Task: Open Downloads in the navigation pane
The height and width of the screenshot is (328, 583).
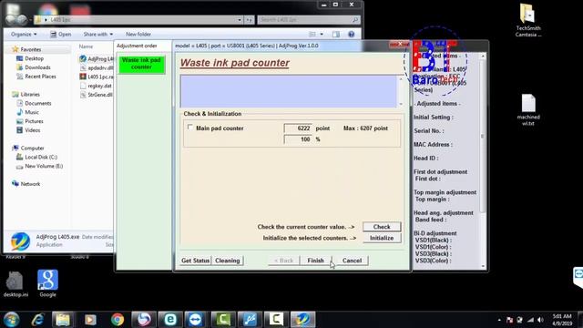Action: pos(37,67)
